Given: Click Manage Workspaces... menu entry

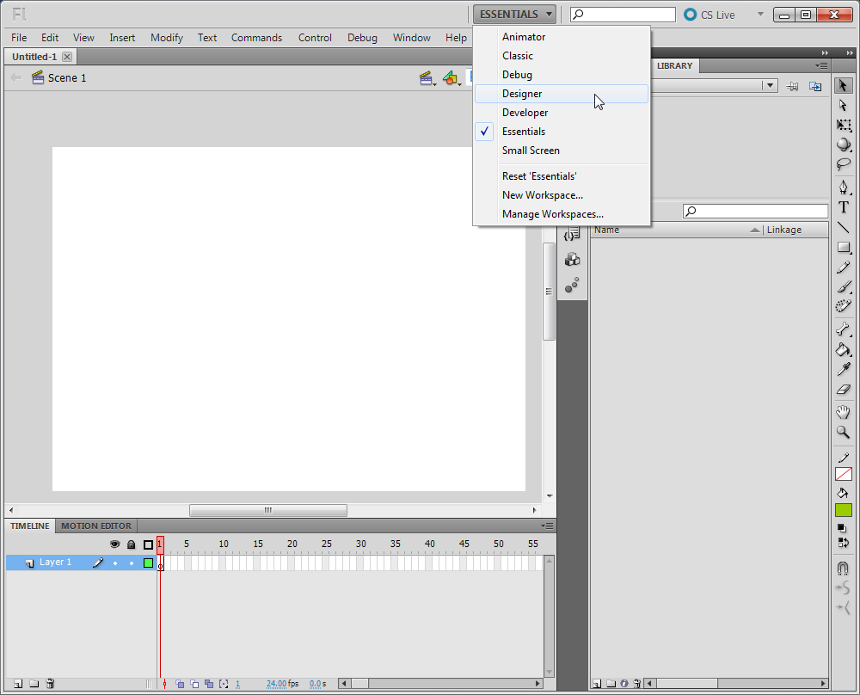Looking at the screenshot, I should tap(562, 214).
